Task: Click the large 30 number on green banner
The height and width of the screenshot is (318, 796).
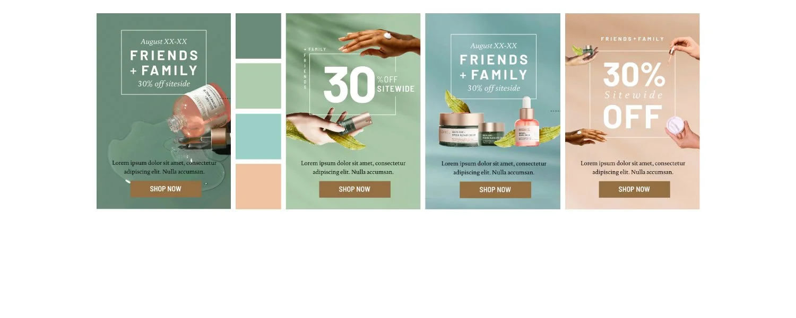Action: click(x=349, y=85)
